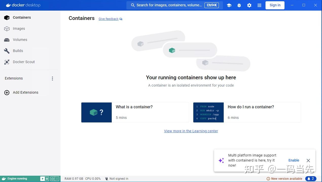Click the power icon in status bar
The width and height of the screenshot is (322, 182).
52,178
